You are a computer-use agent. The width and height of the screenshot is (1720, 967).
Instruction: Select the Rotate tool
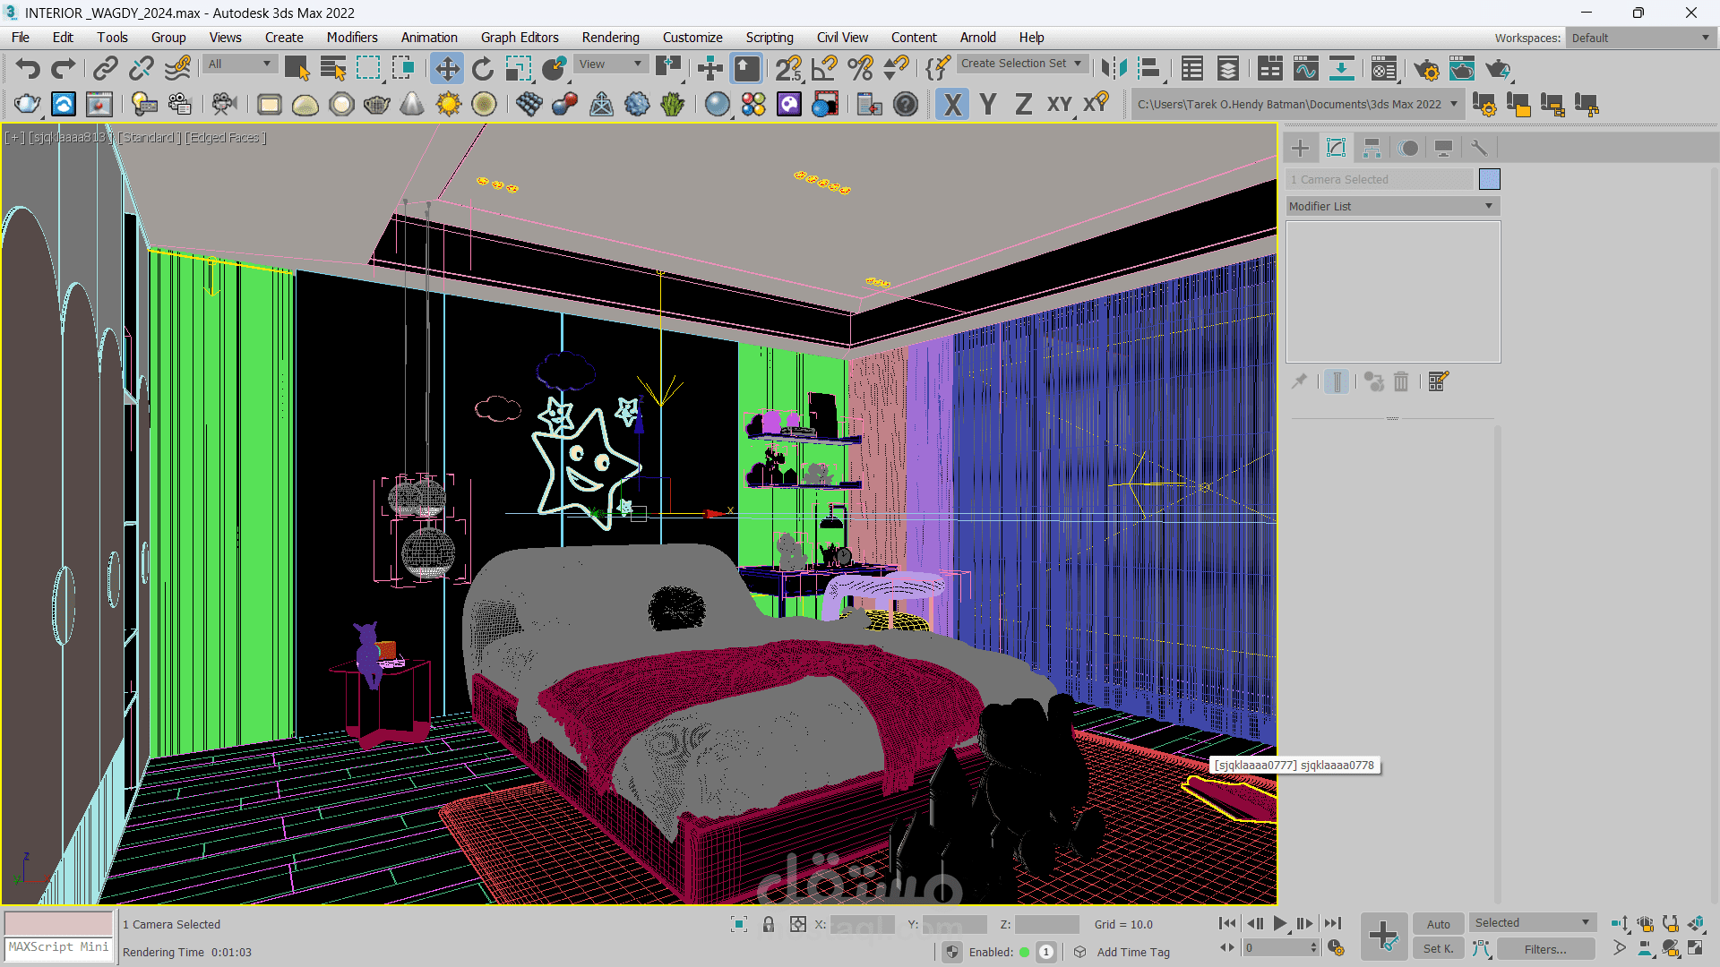482,69
